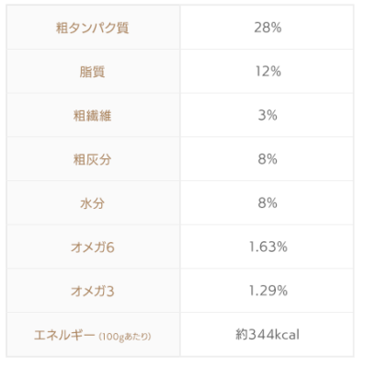Select the 3% fiber value
This screenshot has width=365, height=368.
point(267,115)
